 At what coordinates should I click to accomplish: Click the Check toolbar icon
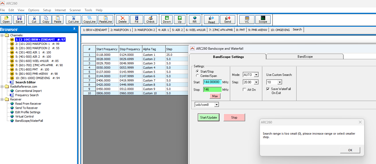click(150, 19)
